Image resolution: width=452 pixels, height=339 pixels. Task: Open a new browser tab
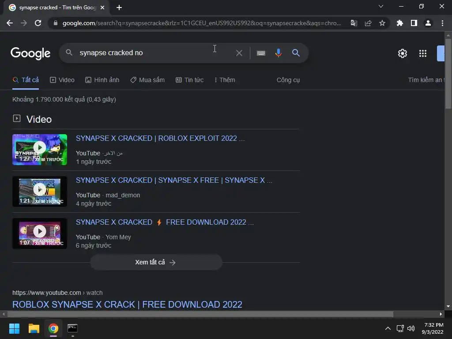click(119, 8)
